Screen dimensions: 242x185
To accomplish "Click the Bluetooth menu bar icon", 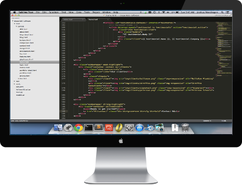I will coord(159,12).
